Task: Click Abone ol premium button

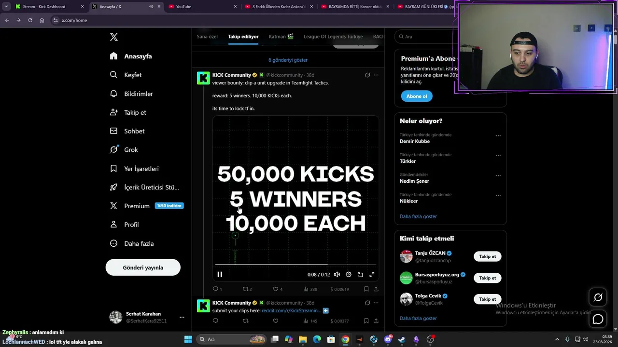Action: [x=417, y=96]
